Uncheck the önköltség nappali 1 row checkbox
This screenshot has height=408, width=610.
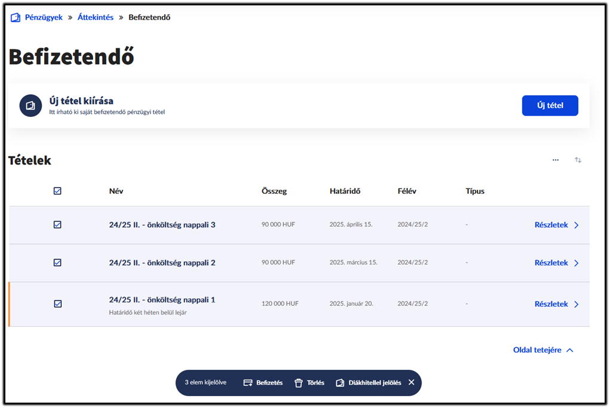57,304
